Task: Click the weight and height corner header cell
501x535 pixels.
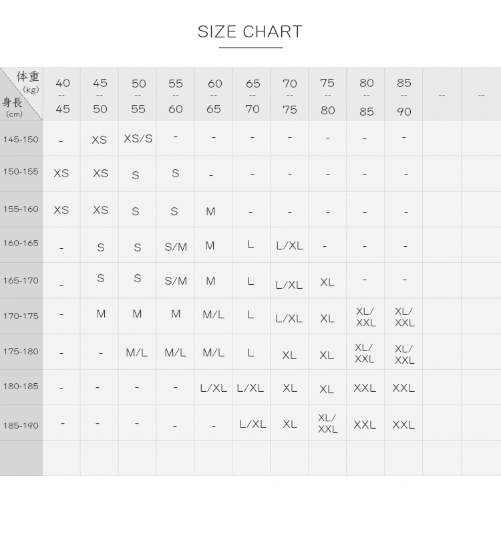Action: [21, 94]
